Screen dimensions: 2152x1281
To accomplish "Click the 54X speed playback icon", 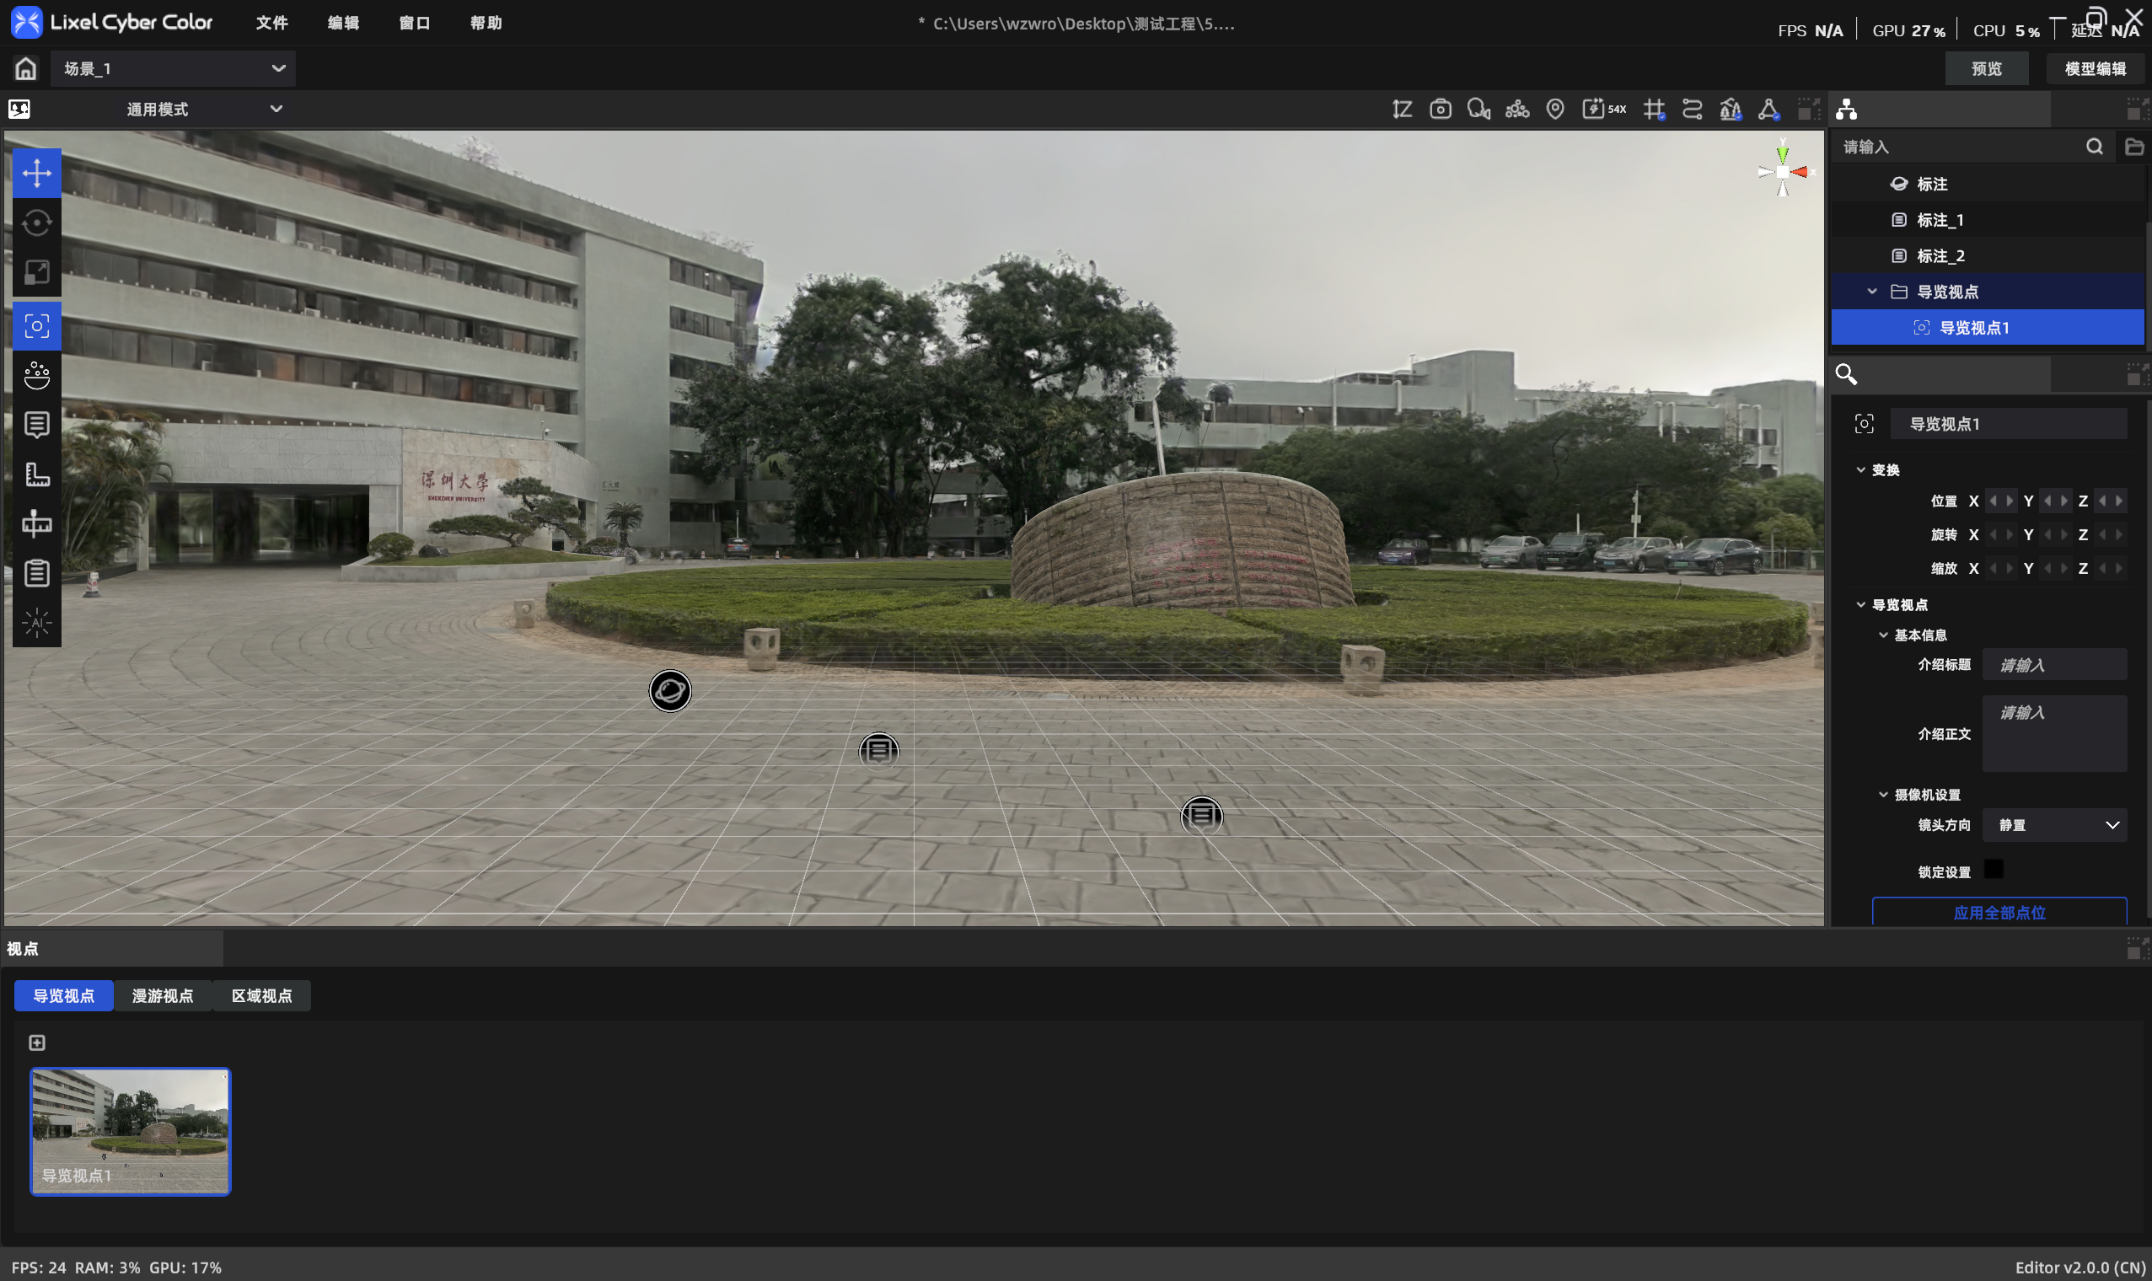I will (1603, 110).
